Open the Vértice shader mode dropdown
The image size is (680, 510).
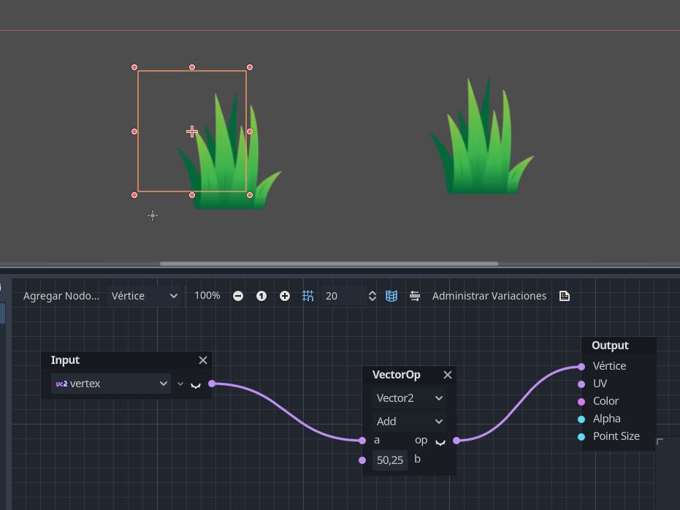point(145,296)
